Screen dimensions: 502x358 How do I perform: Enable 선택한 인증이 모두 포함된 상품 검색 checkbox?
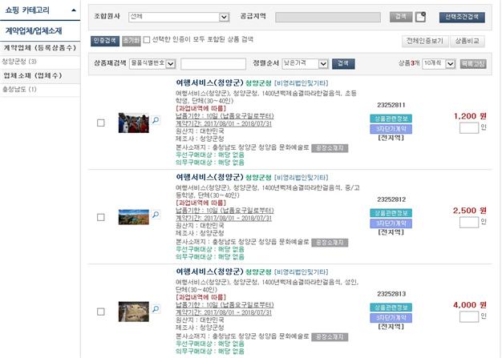(147, 39)
